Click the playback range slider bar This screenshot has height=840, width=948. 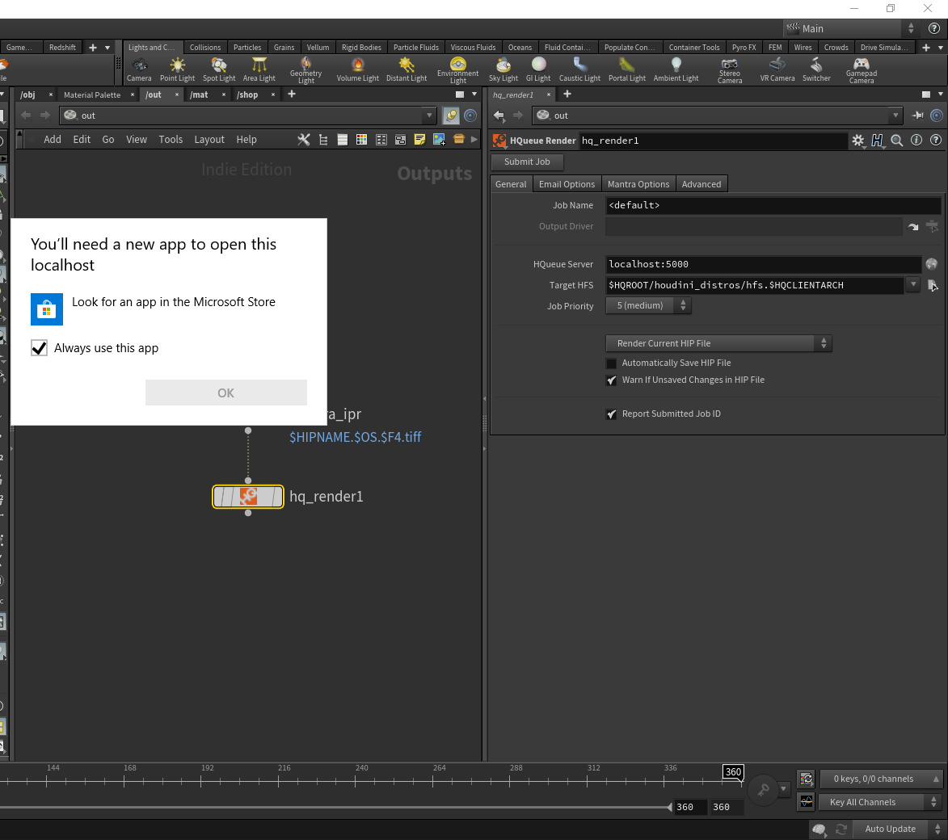click(x=335, y=807)
